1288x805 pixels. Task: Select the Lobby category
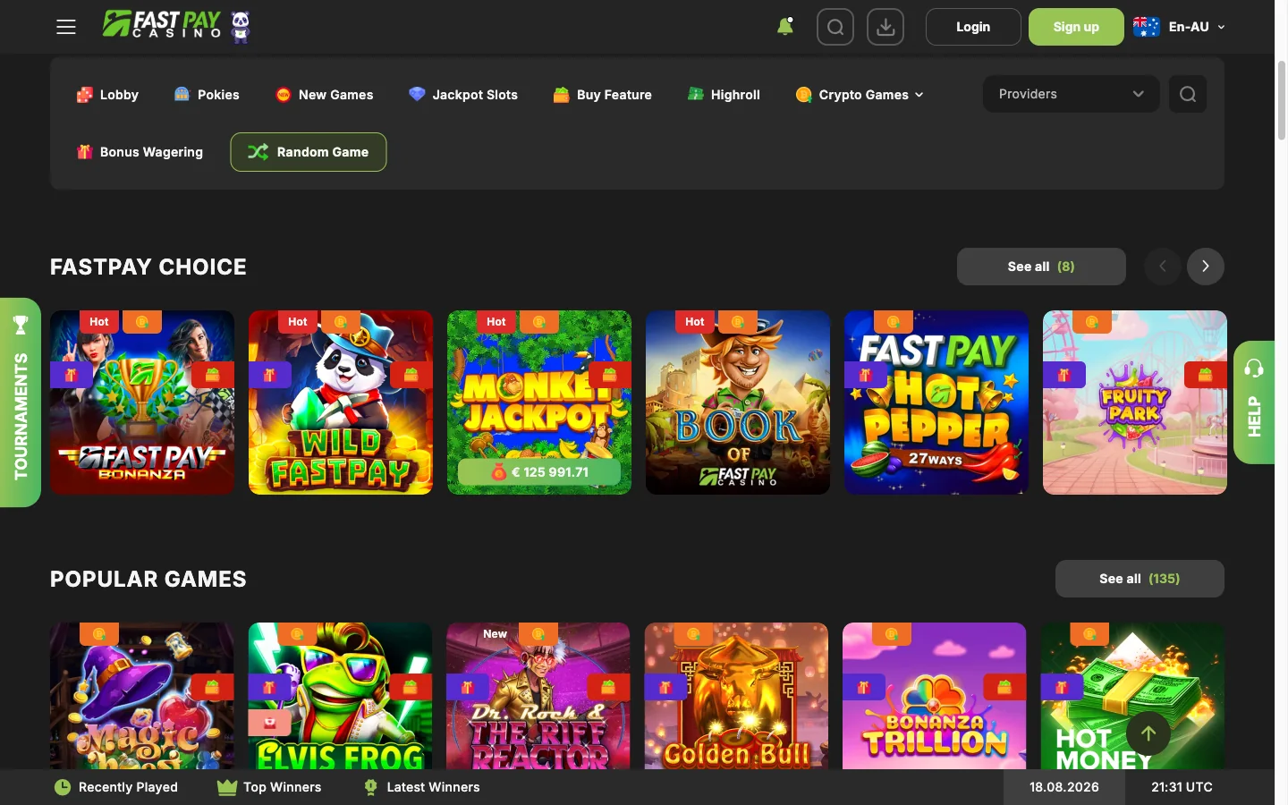coord(107,95)
